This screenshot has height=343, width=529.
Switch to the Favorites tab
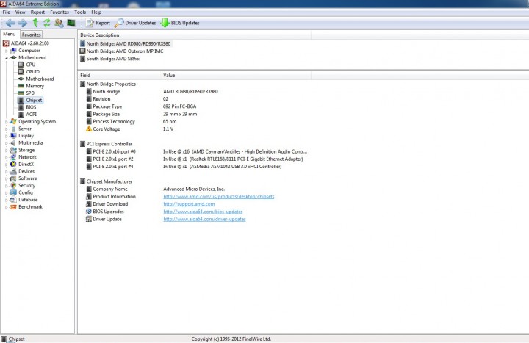pyautogui.click(x=32, y=35)
